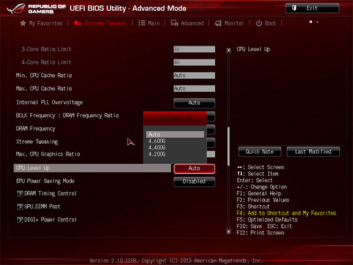
Task: Click the 4-Core Ratio Limit field
Action: [194, 62]
